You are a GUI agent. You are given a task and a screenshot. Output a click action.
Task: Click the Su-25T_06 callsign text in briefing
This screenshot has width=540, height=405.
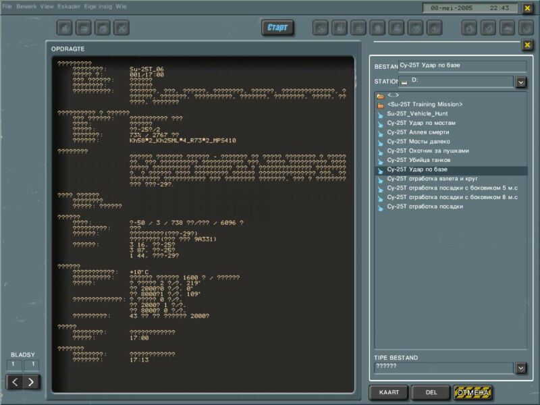click(146, 70)
